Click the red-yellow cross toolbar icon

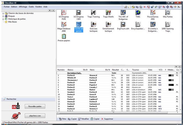pyautogui.click(x=175, y=7)
